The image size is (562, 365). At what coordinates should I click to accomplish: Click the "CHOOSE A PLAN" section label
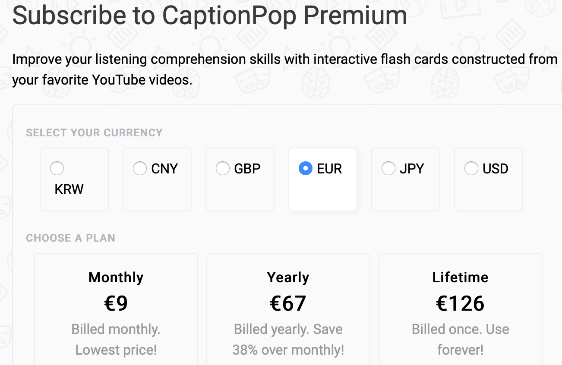[x=70, y=238]
